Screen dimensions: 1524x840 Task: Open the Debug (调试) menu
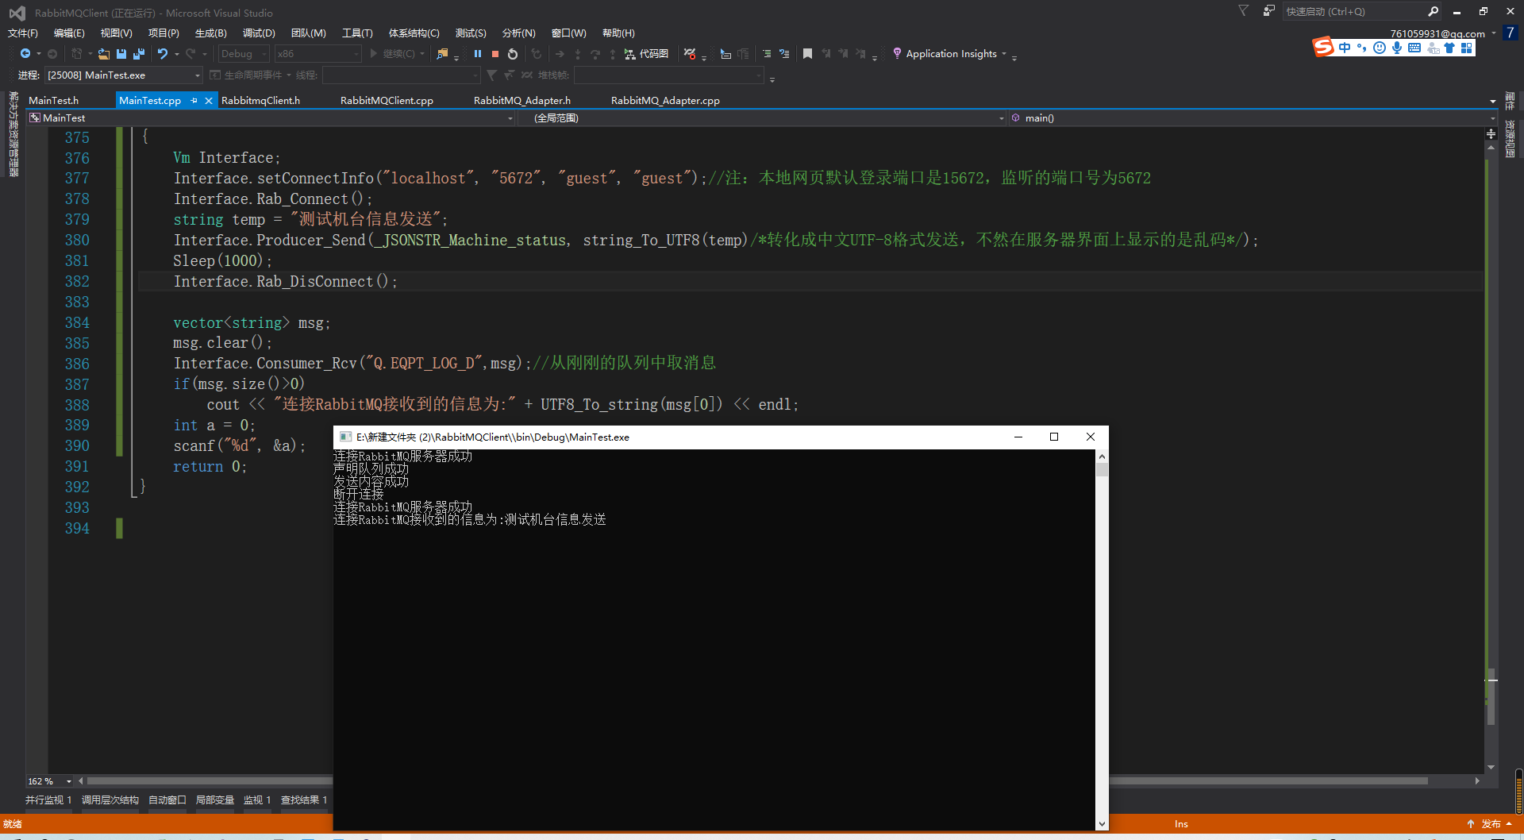point(259,33)
